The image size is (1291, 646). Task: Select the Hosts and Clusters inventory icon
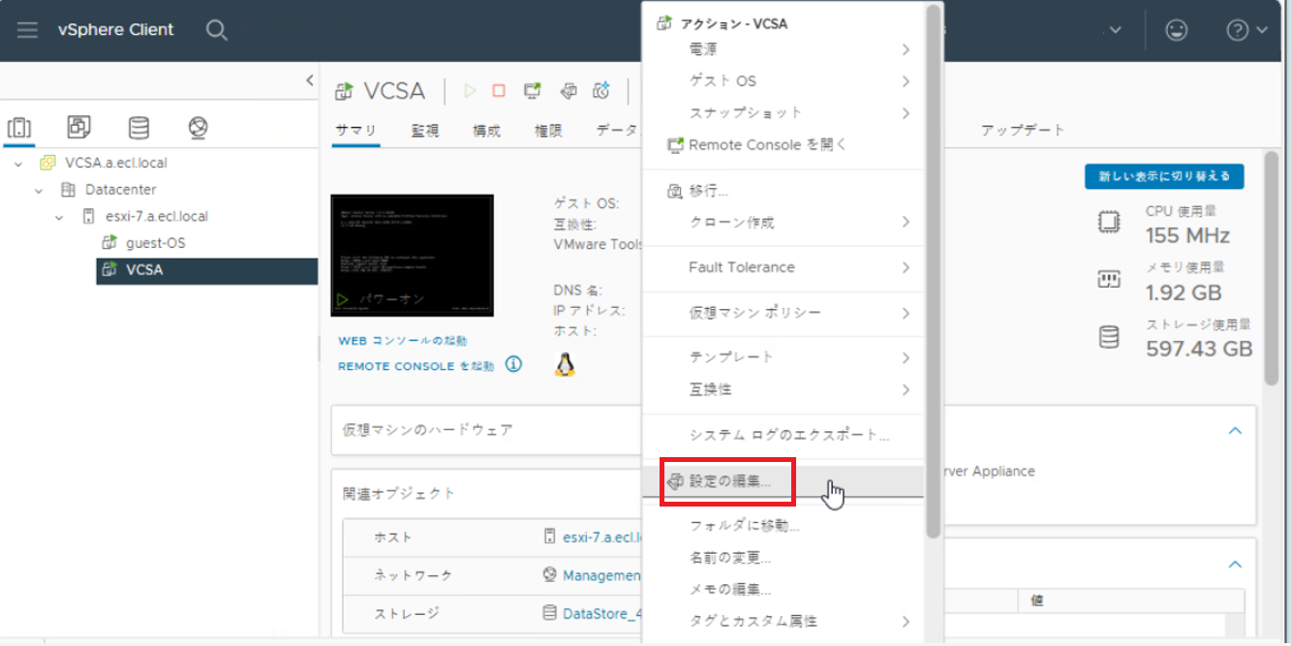pos(19,128)
